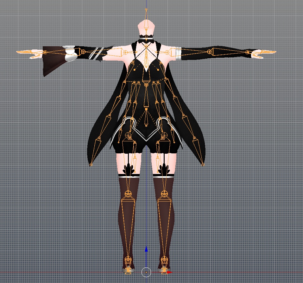The width and height of the screenshot is (303, 283).
Task: Click the red X-axis gizmo arrow
Action: (170, 272)
